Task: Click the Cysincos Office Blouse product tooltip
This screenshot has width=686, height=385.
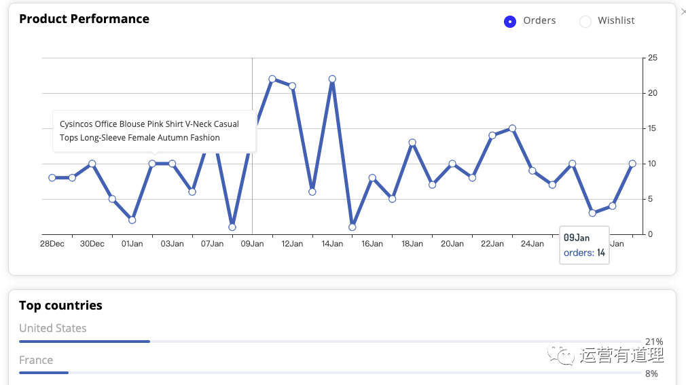Action: (x=155, y=131)
